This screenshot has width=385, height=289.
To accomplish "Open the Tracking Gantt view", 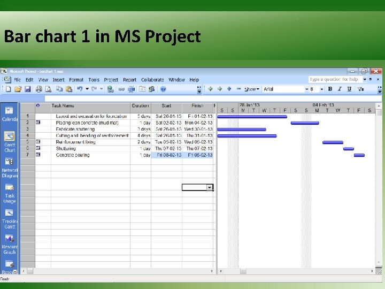I will tap(9, 219).
